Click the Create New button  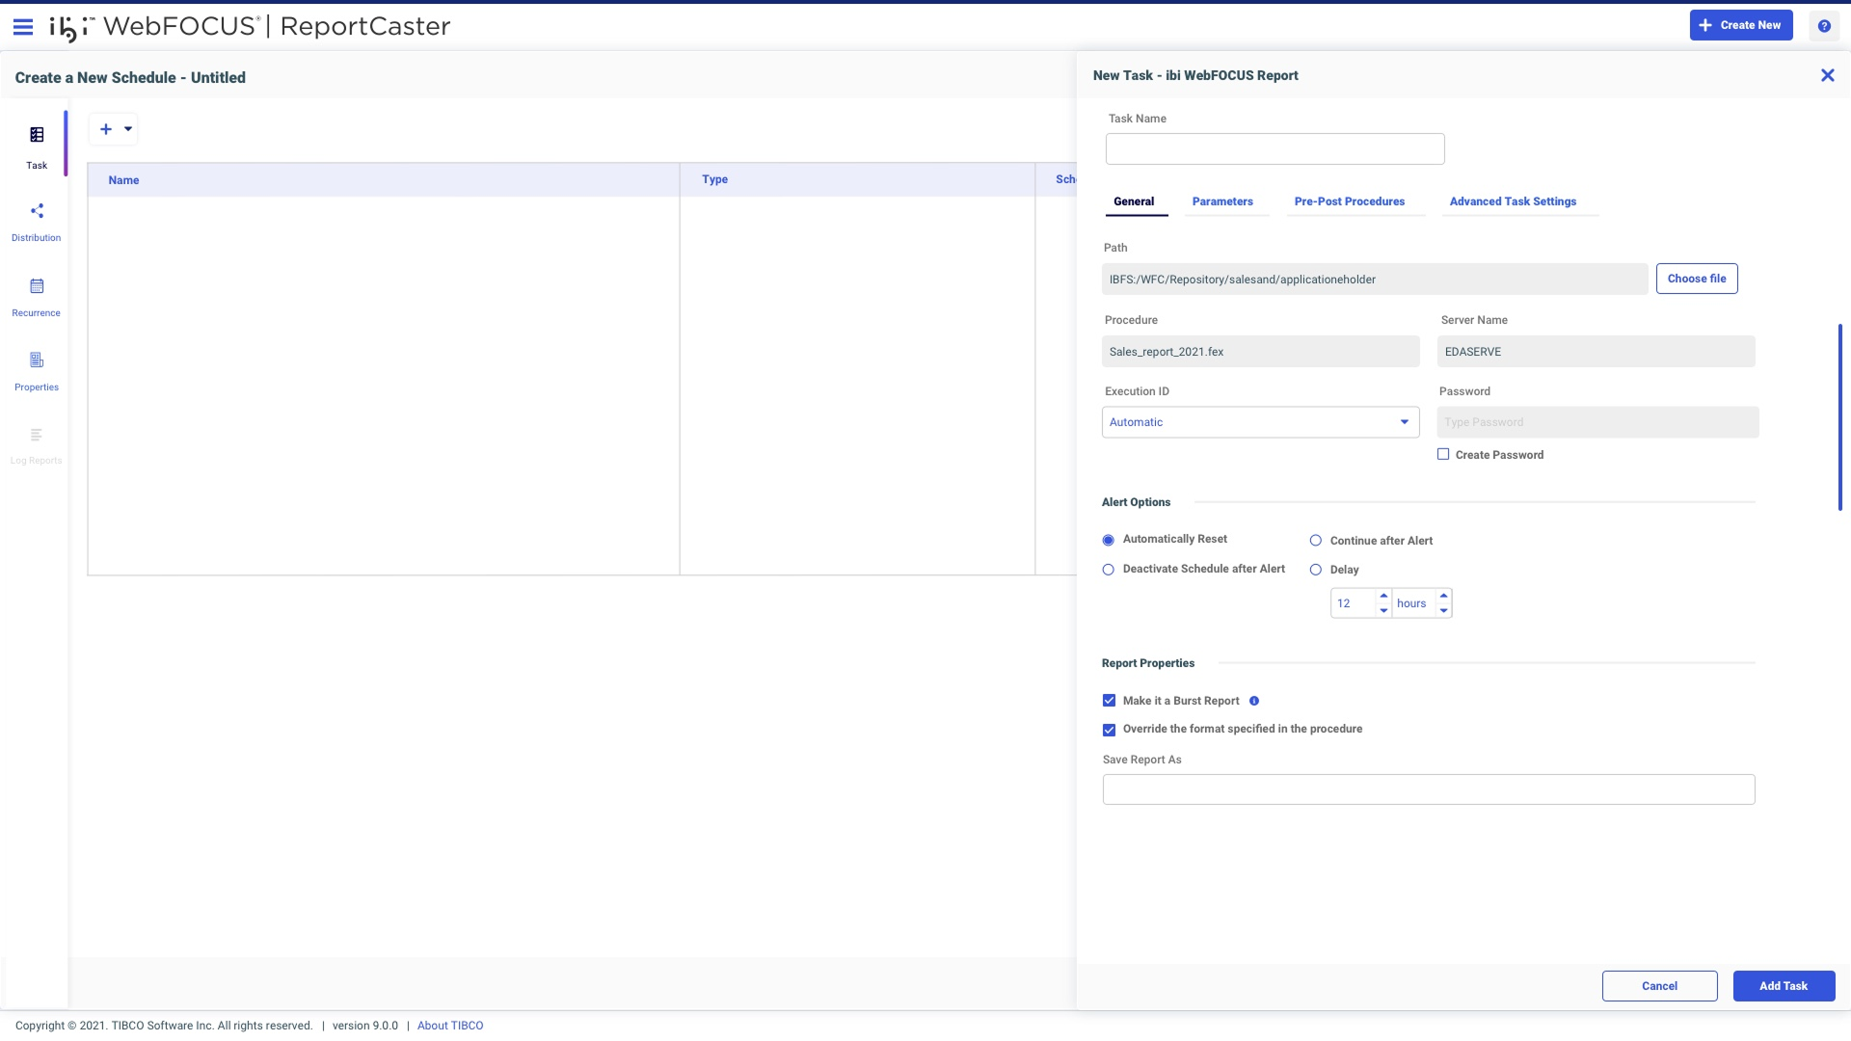[1741, 25]
